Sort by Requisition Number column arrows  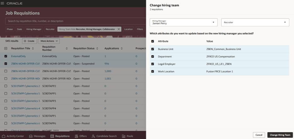[67, 48]
